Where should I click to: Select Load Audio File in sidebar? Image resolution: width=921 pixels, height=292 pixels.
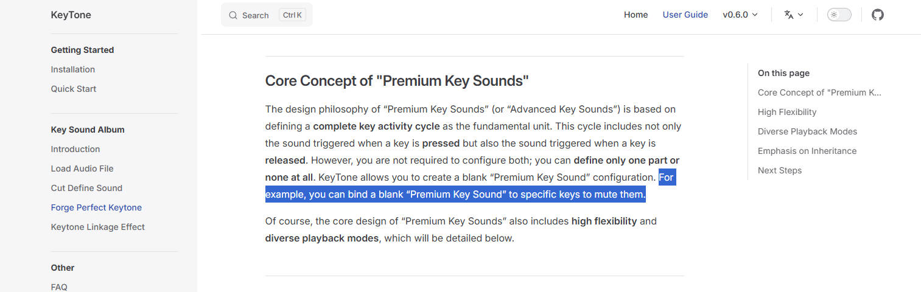[82, 169]
